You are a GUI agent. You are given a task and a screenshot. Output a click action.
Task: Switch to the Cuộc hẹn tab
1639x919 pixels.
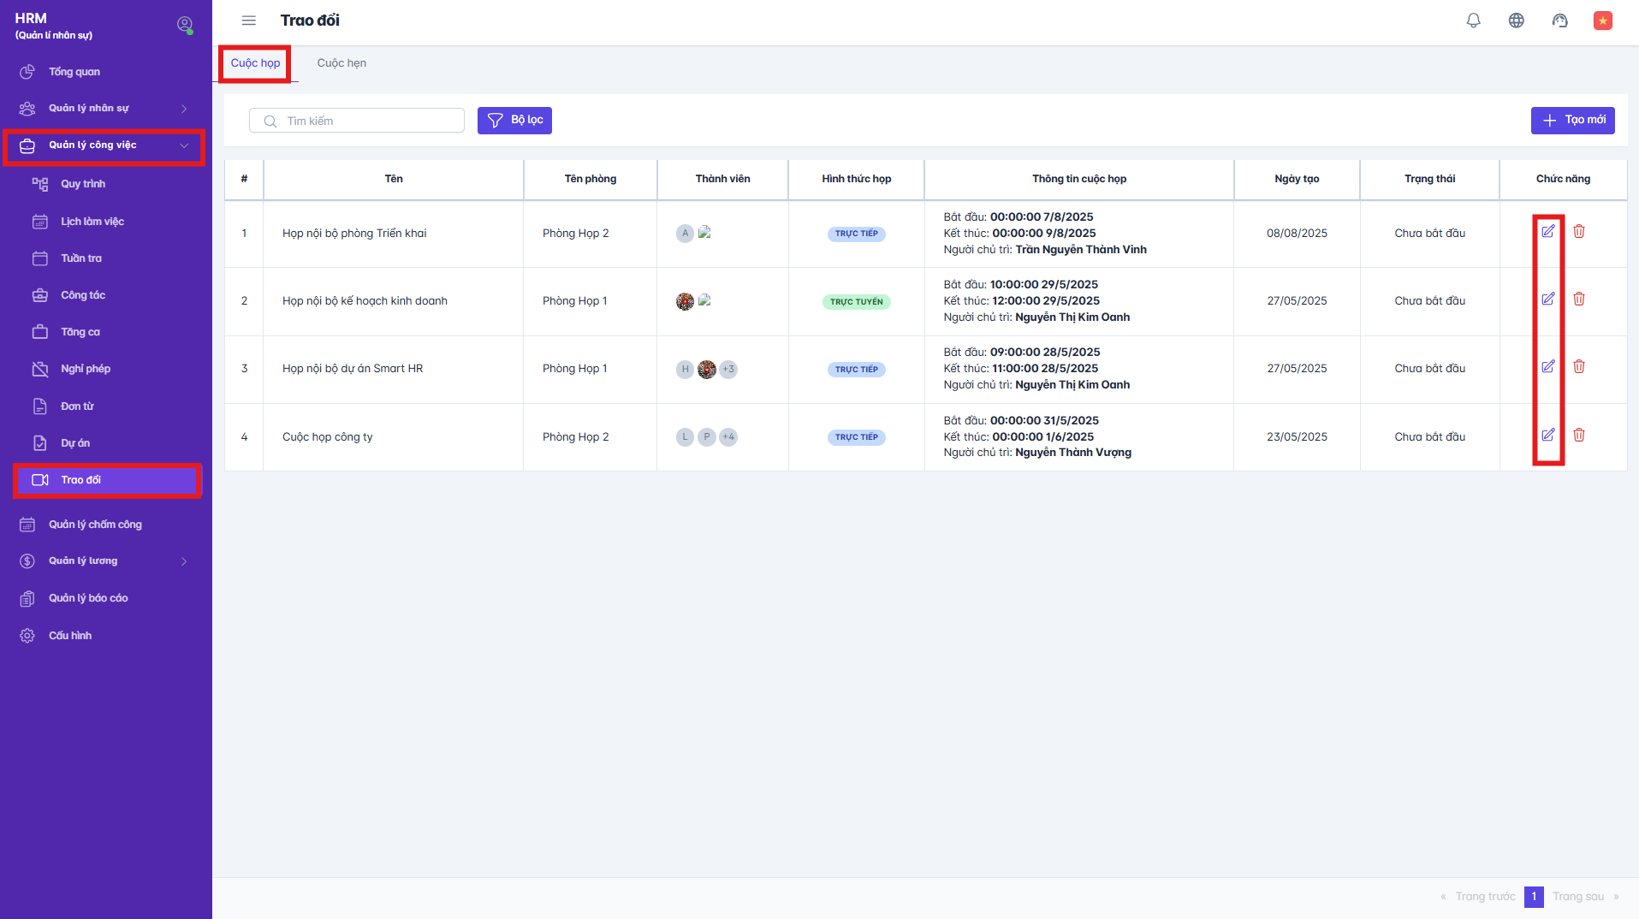(x=341, y=62)
